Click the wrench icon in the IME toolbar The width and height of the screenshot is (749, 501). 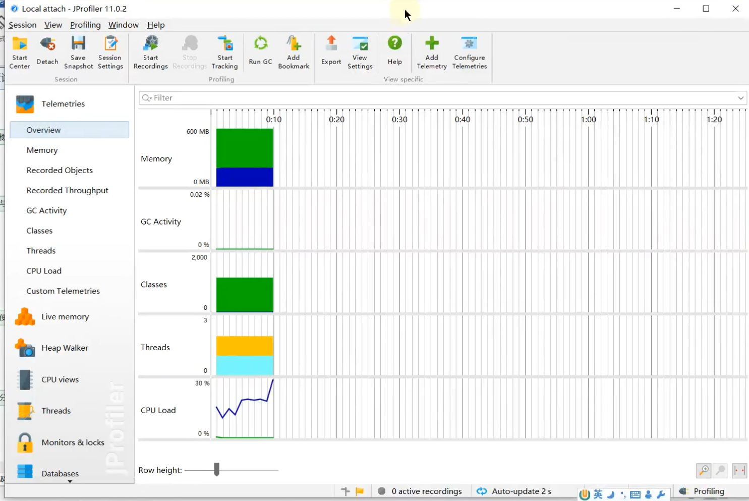pos(661,495)
